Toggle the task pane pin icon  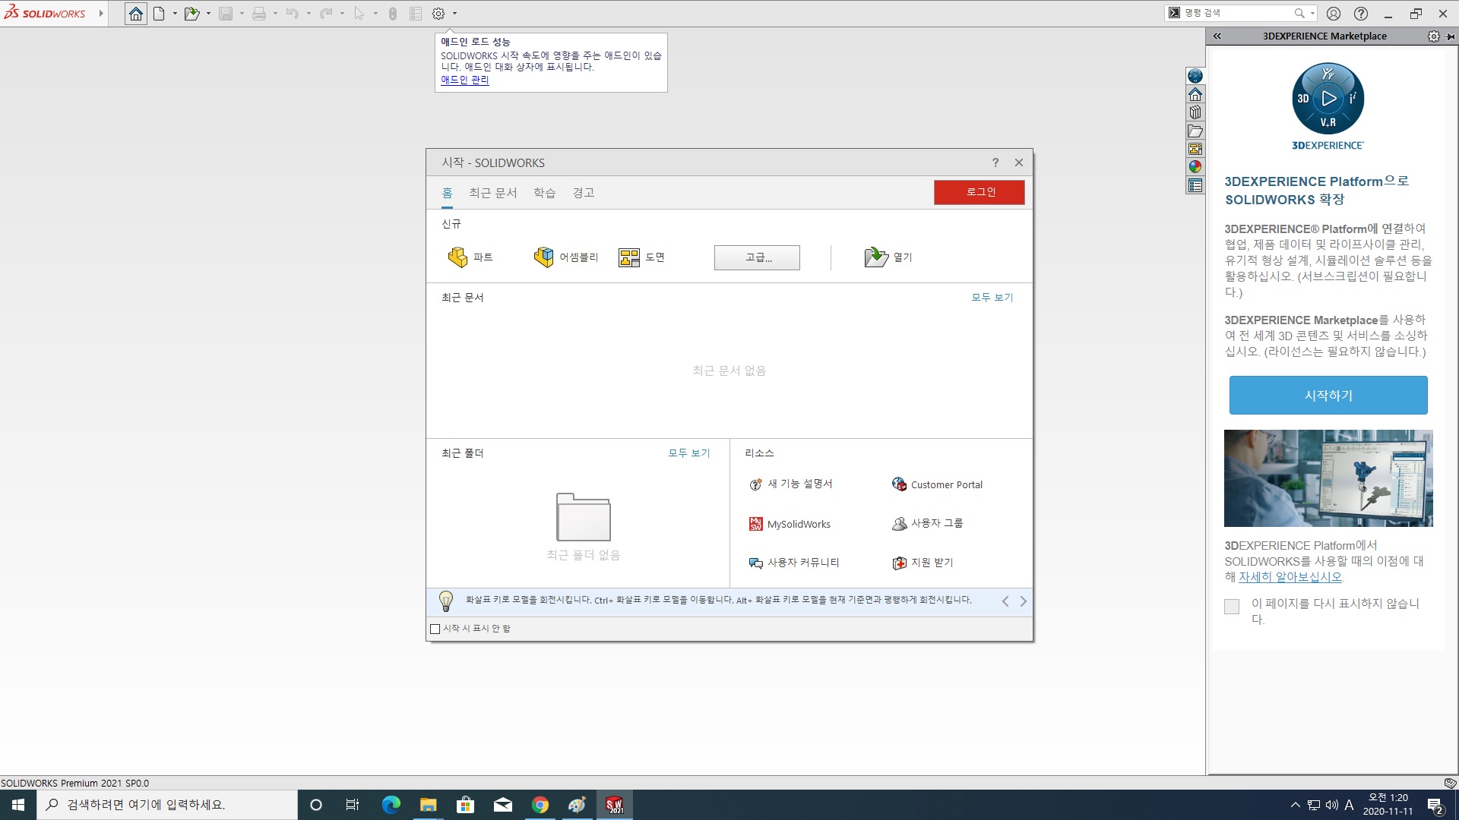[1450, 36]
